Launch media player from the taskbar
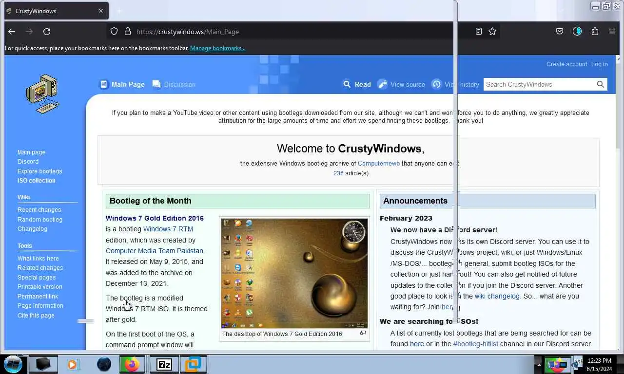This screenshot has width=624, height=374. 73,364
